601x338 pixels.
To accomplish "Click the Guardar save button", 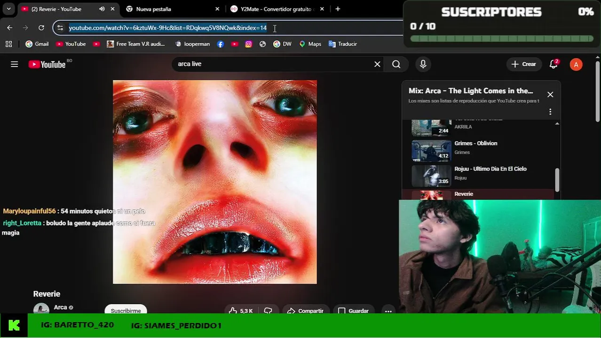I will [x=354, y=310].
